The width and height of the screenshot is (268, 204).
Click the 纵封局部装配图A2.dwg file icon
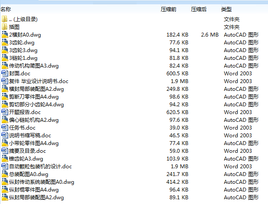tap(5, 197)
